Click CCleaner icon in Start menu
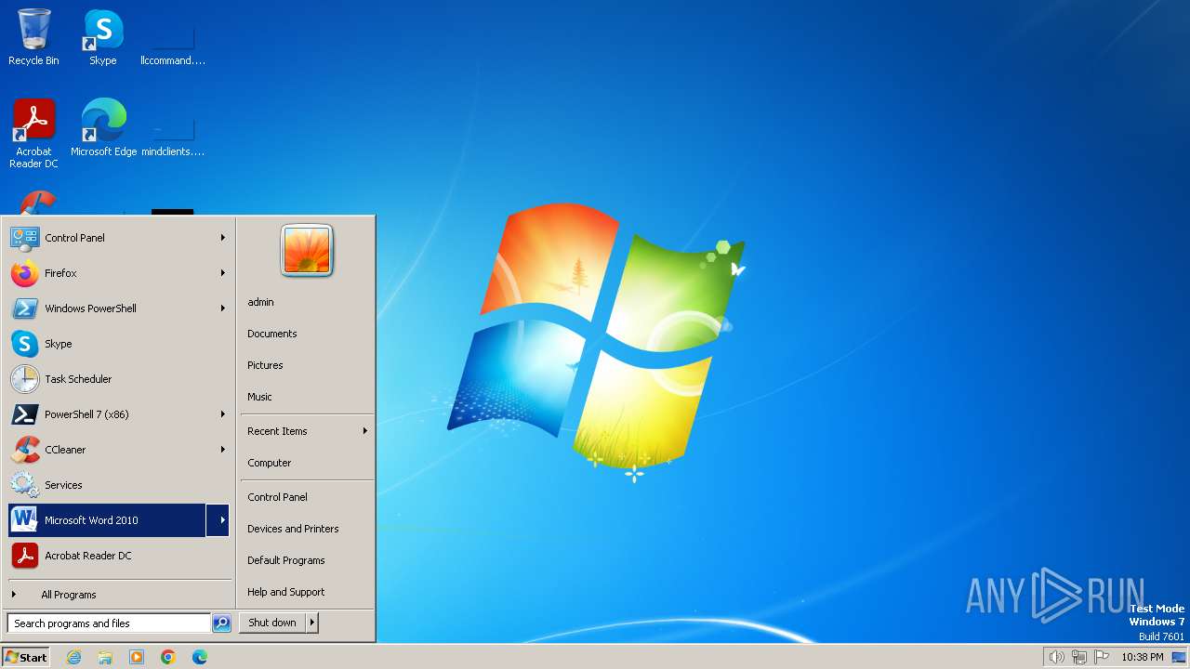 click(24, 450)
